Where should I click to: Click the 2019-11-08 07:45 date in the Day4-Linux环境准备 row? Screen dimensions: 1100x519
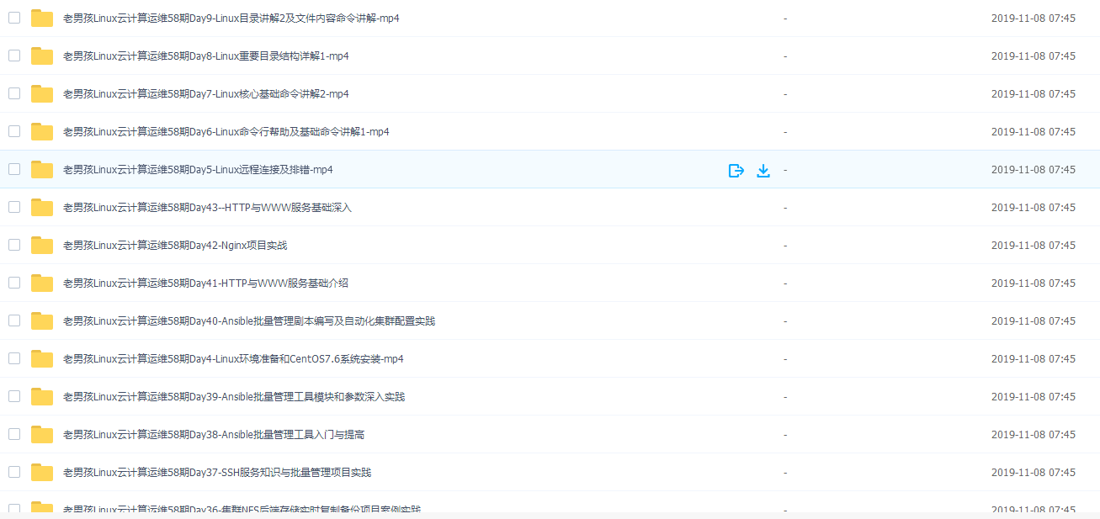click(x=1034, y=358)
